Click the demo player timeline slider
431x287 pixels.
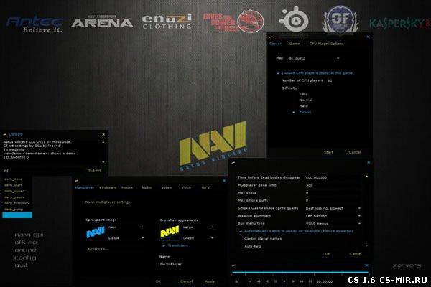(x=300, y=272)
